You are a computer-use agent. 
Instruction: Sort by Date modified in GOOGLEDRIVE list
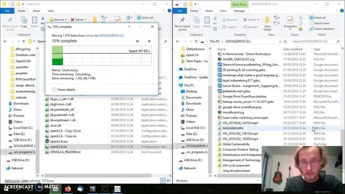click(x=293, y=49)
